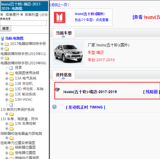Image resolution: width=160 pixels, height=159 pixels.
Task: Expand the 继电器位置图 folder
Action: [x=7, y=153]
